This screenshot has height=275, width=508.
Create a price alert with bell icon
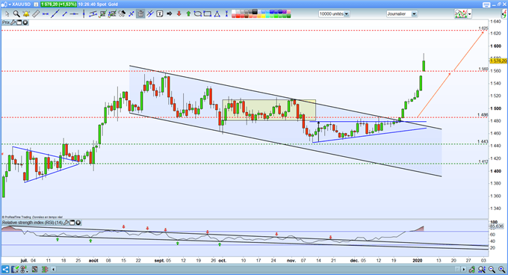tap(26, 13)
